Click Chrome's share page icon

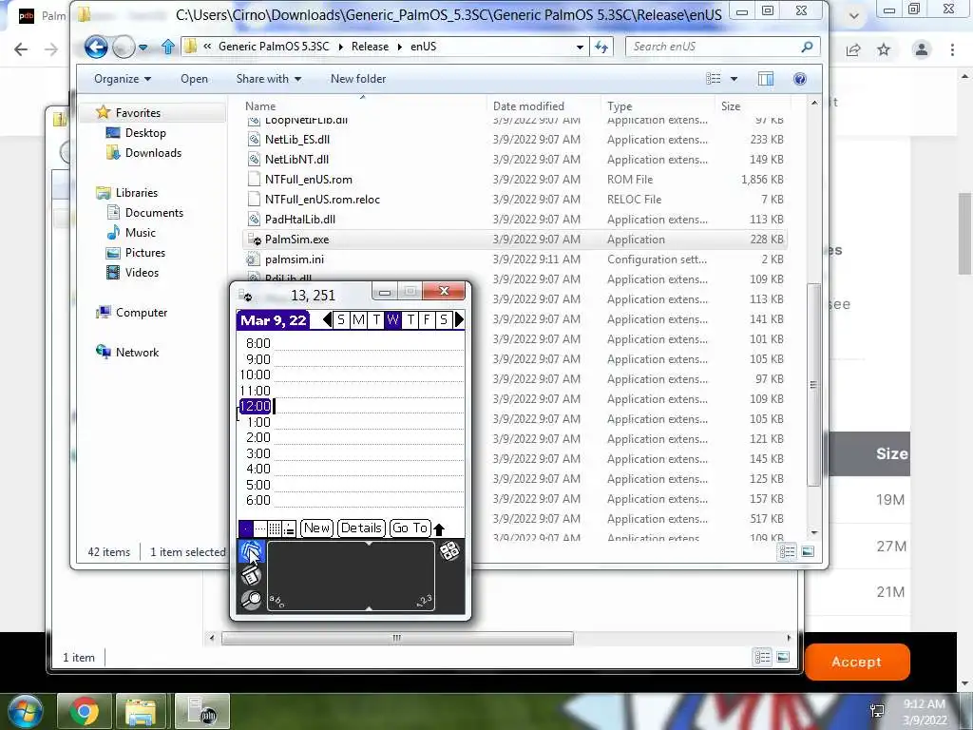[853, 49]
